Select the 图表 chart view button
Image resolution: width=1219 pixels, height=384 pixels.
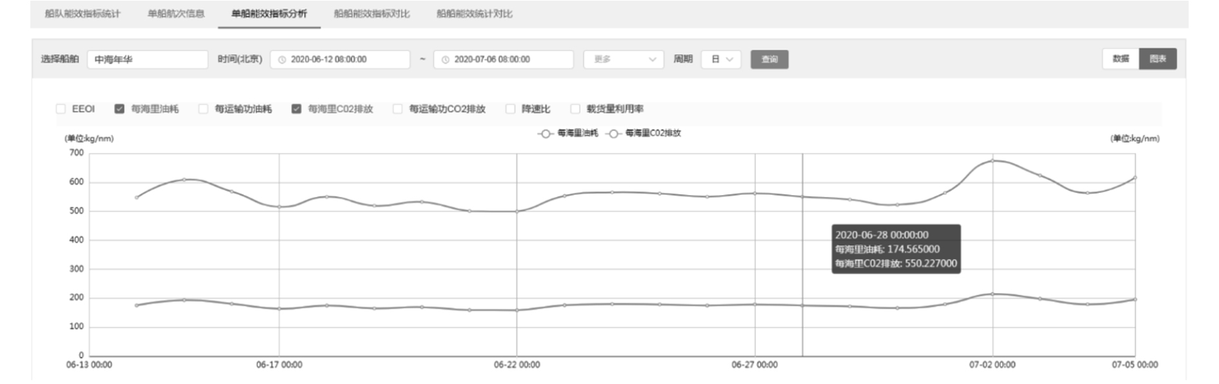pyautogui.click(x=1158, y=59)
